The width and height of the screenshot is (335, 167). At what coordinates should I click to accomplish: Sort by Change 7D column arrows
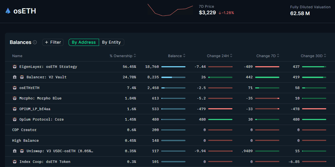point(278,56)
